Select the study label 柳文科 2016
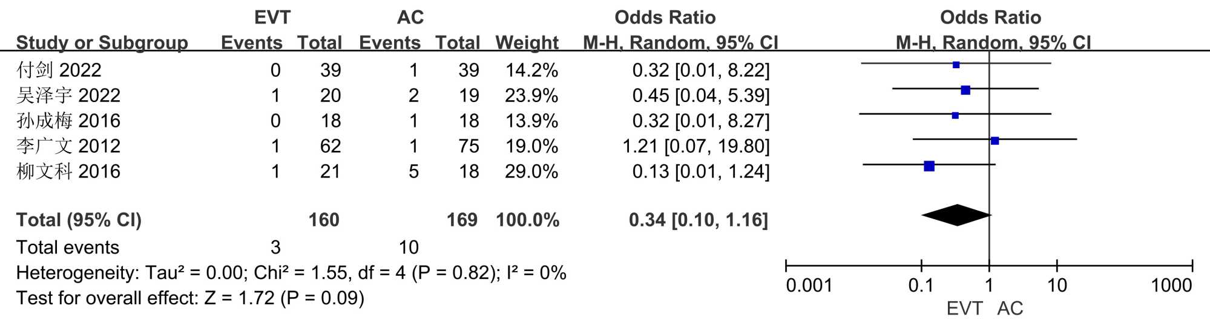 pyautogui.click(x=68, y=171)
